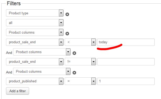161x99 pixels.
Task: Open the third Product columns dropdown
Action: tap(42, 71)
